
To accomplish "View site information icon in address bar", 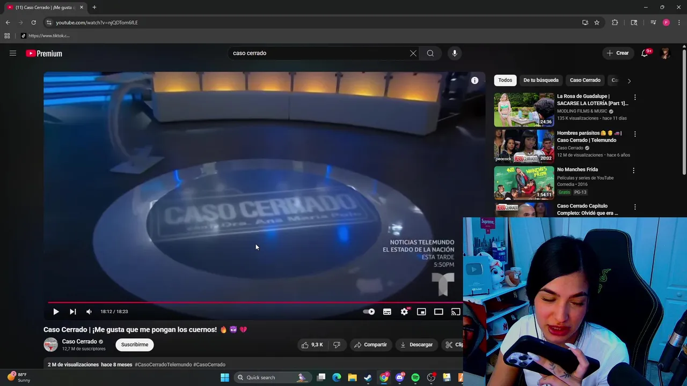I will click(x=49, y=23).
